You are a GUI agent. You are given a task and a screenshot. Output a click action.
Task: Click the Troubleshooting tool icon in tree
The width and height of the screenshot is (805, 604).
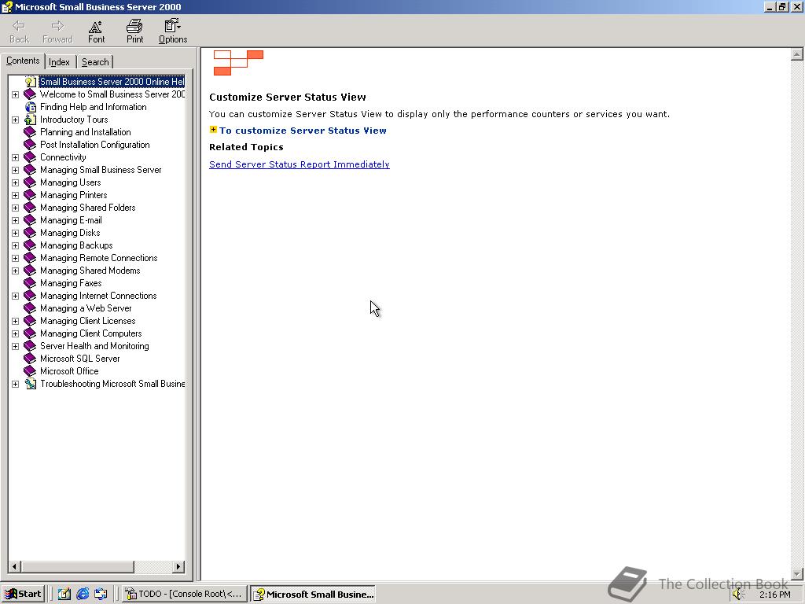31,384
